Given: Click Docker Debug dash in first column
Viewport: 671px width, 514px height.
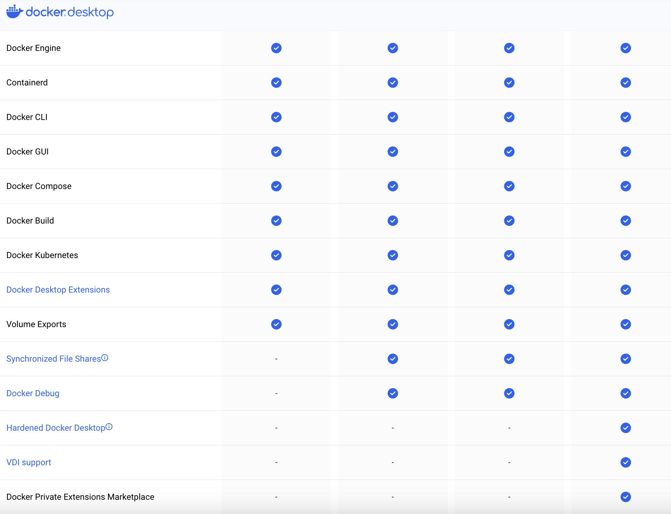Looking at the screenshot, I should coord(276,393).
